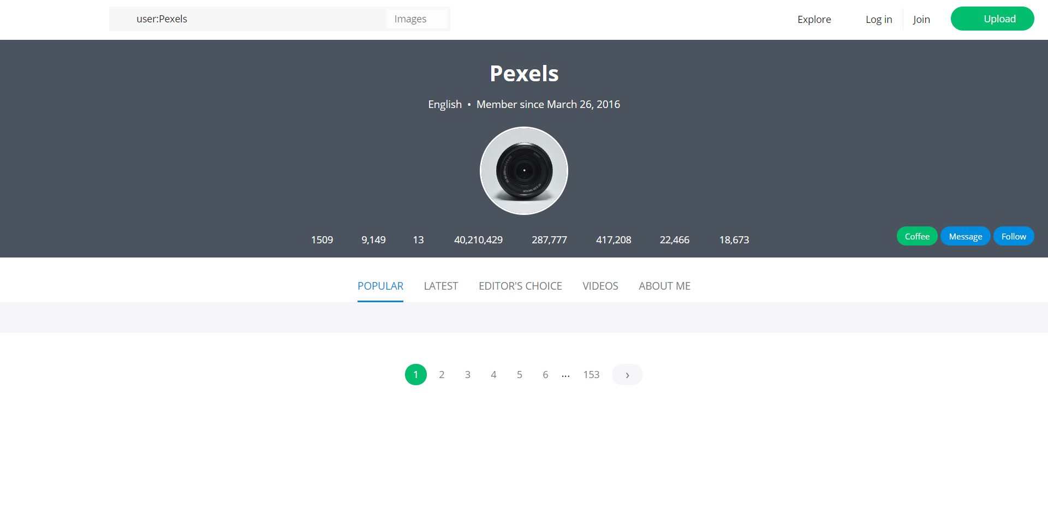Go to page 2 of results
The image size is (1048, 509).
(x=442, y=374)
